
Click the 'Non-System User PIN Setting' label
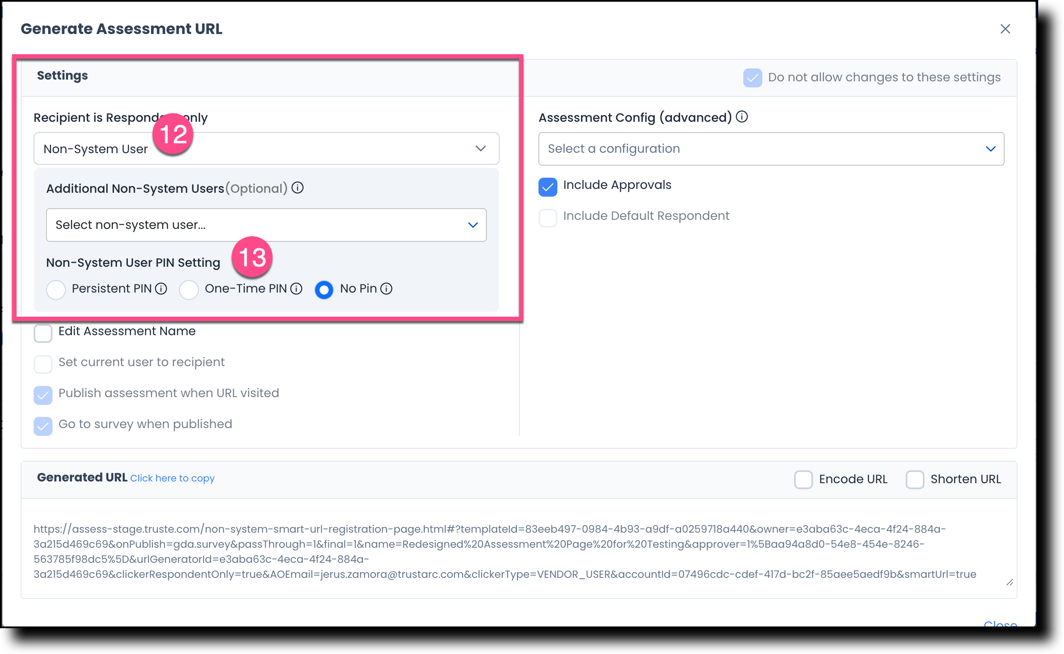tap(133, 262)
